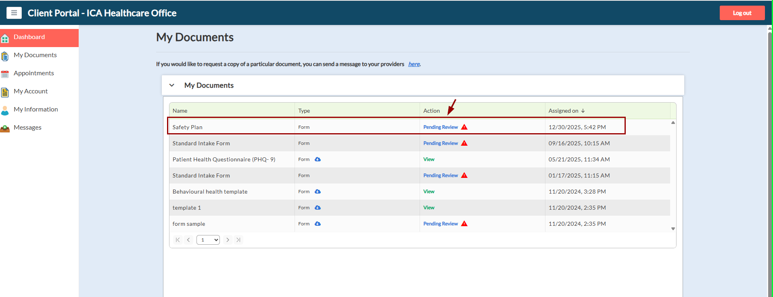
Task: Open Appointments from the sidebar
Action: [34, 73]
